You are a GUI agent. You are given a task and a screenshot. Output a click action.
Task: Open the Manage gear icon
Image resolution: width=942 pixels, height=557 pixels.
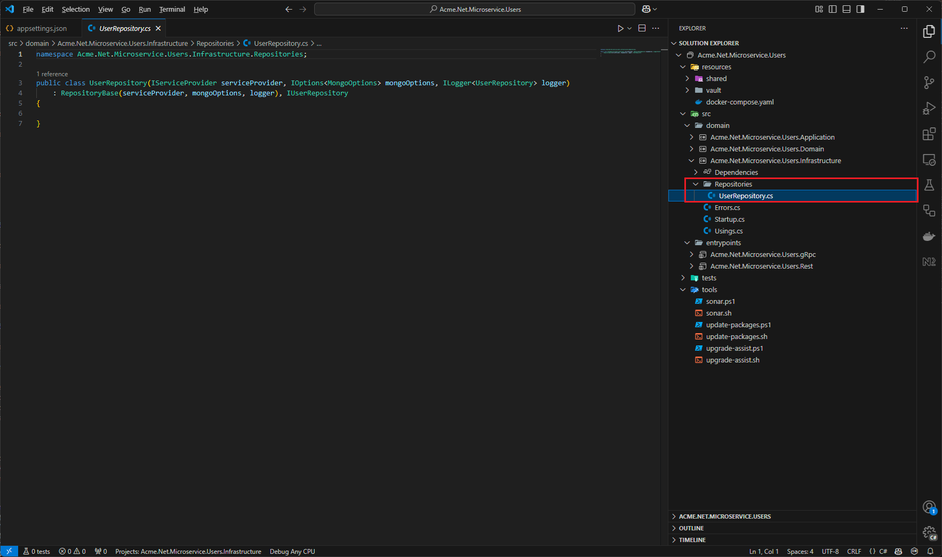[x=929, y=532]
